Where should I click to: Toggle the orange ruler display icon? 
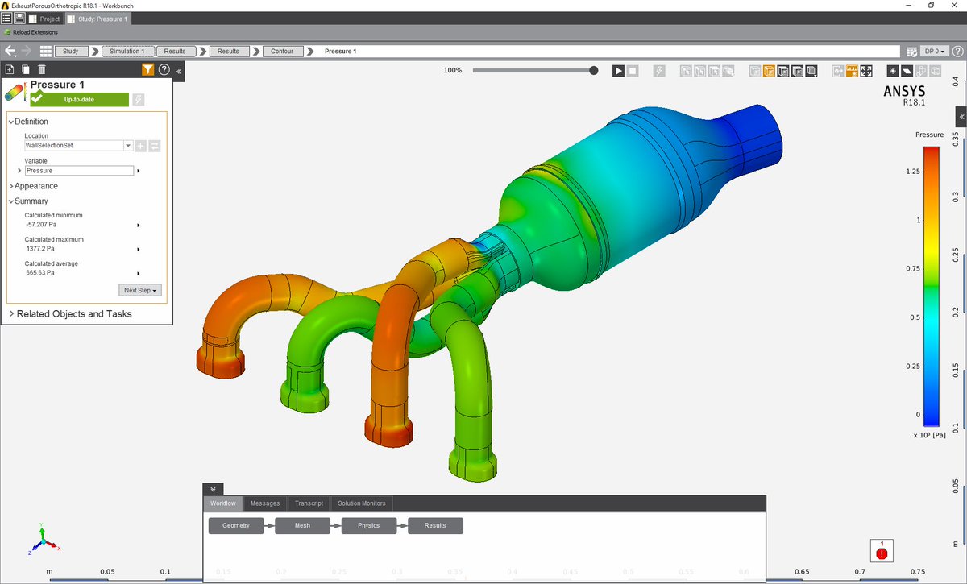pos(852,71)
